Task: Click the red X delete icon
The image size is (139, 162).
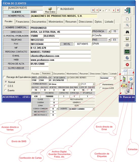Action: (x=127, y=65)
